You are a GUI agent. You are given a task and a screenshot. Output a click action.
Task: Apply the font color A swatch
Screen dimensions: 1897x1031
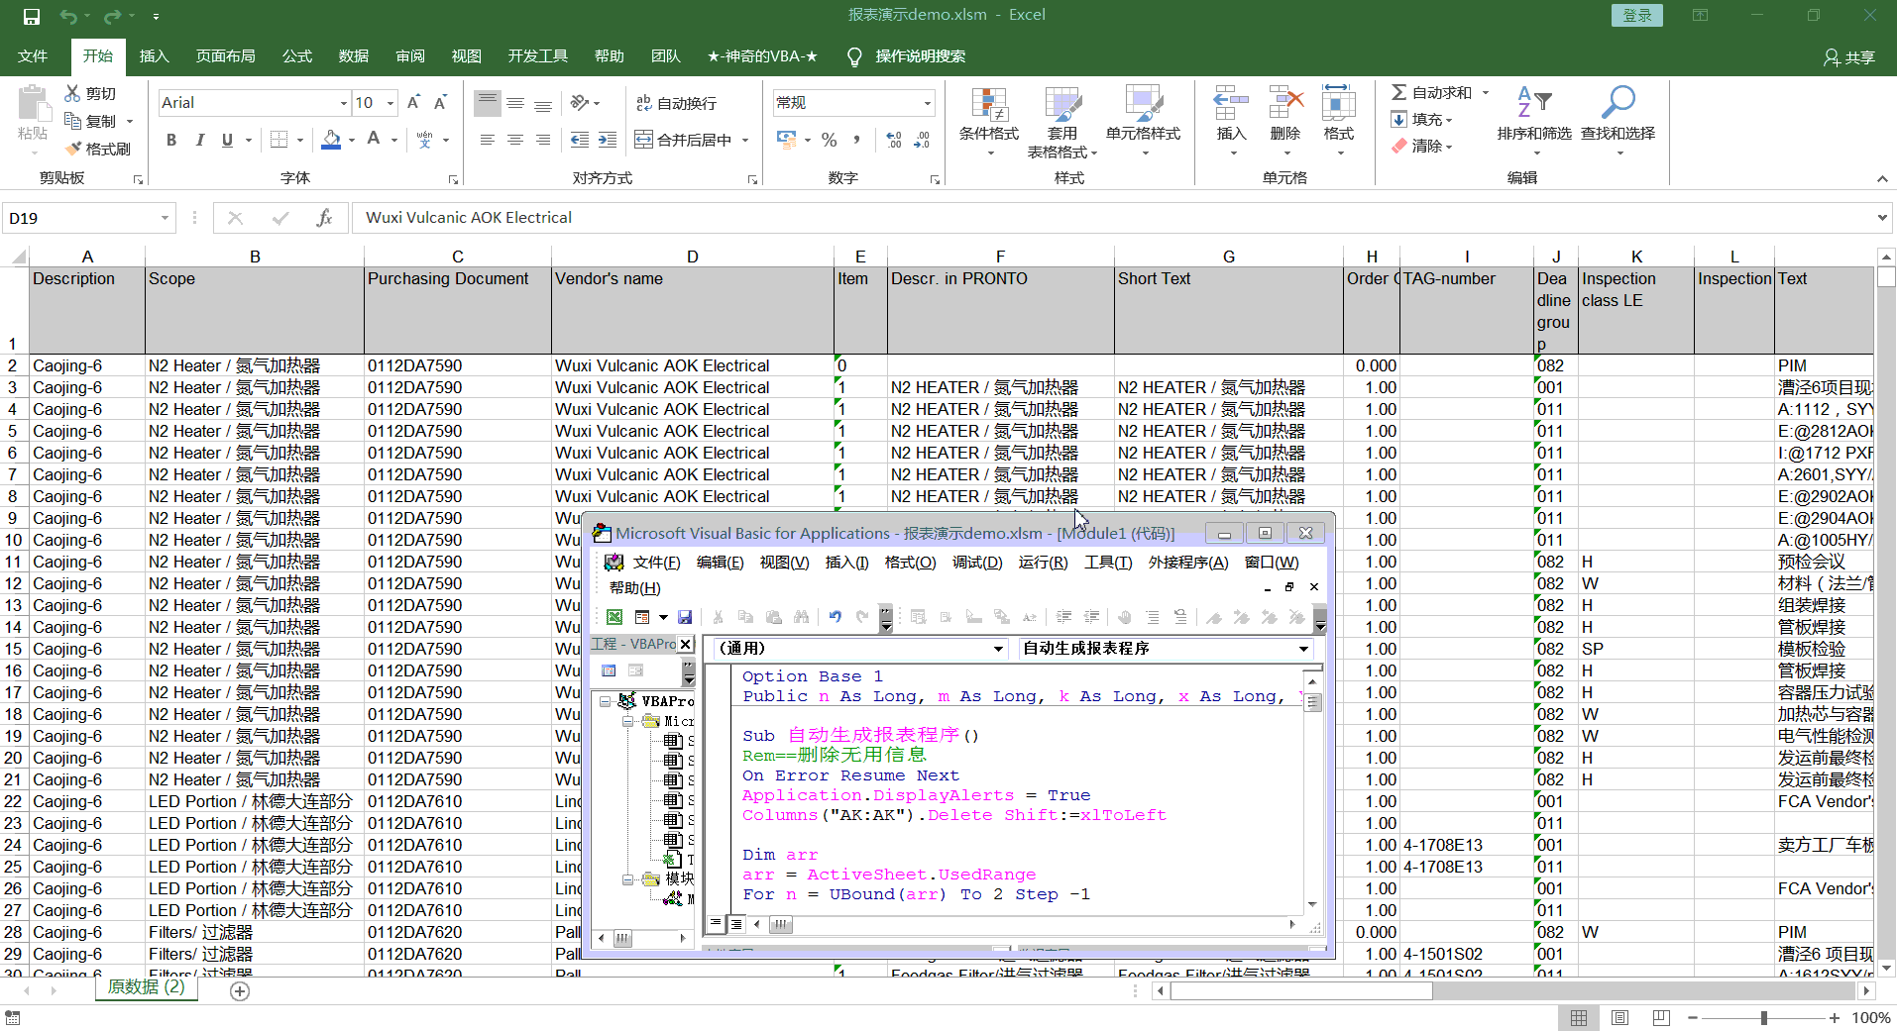click(374, 140)
